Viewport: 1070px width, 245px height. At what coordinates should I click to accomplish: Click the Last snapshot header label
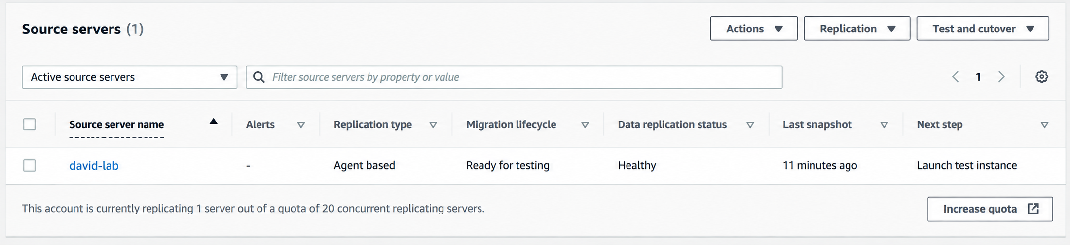point(817,125)
